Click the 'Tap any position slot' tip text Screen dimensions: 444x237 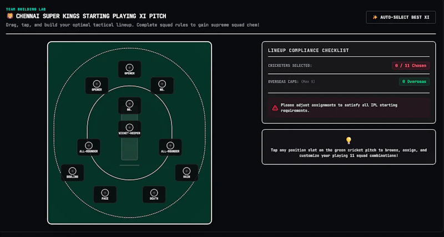[349, 153]
